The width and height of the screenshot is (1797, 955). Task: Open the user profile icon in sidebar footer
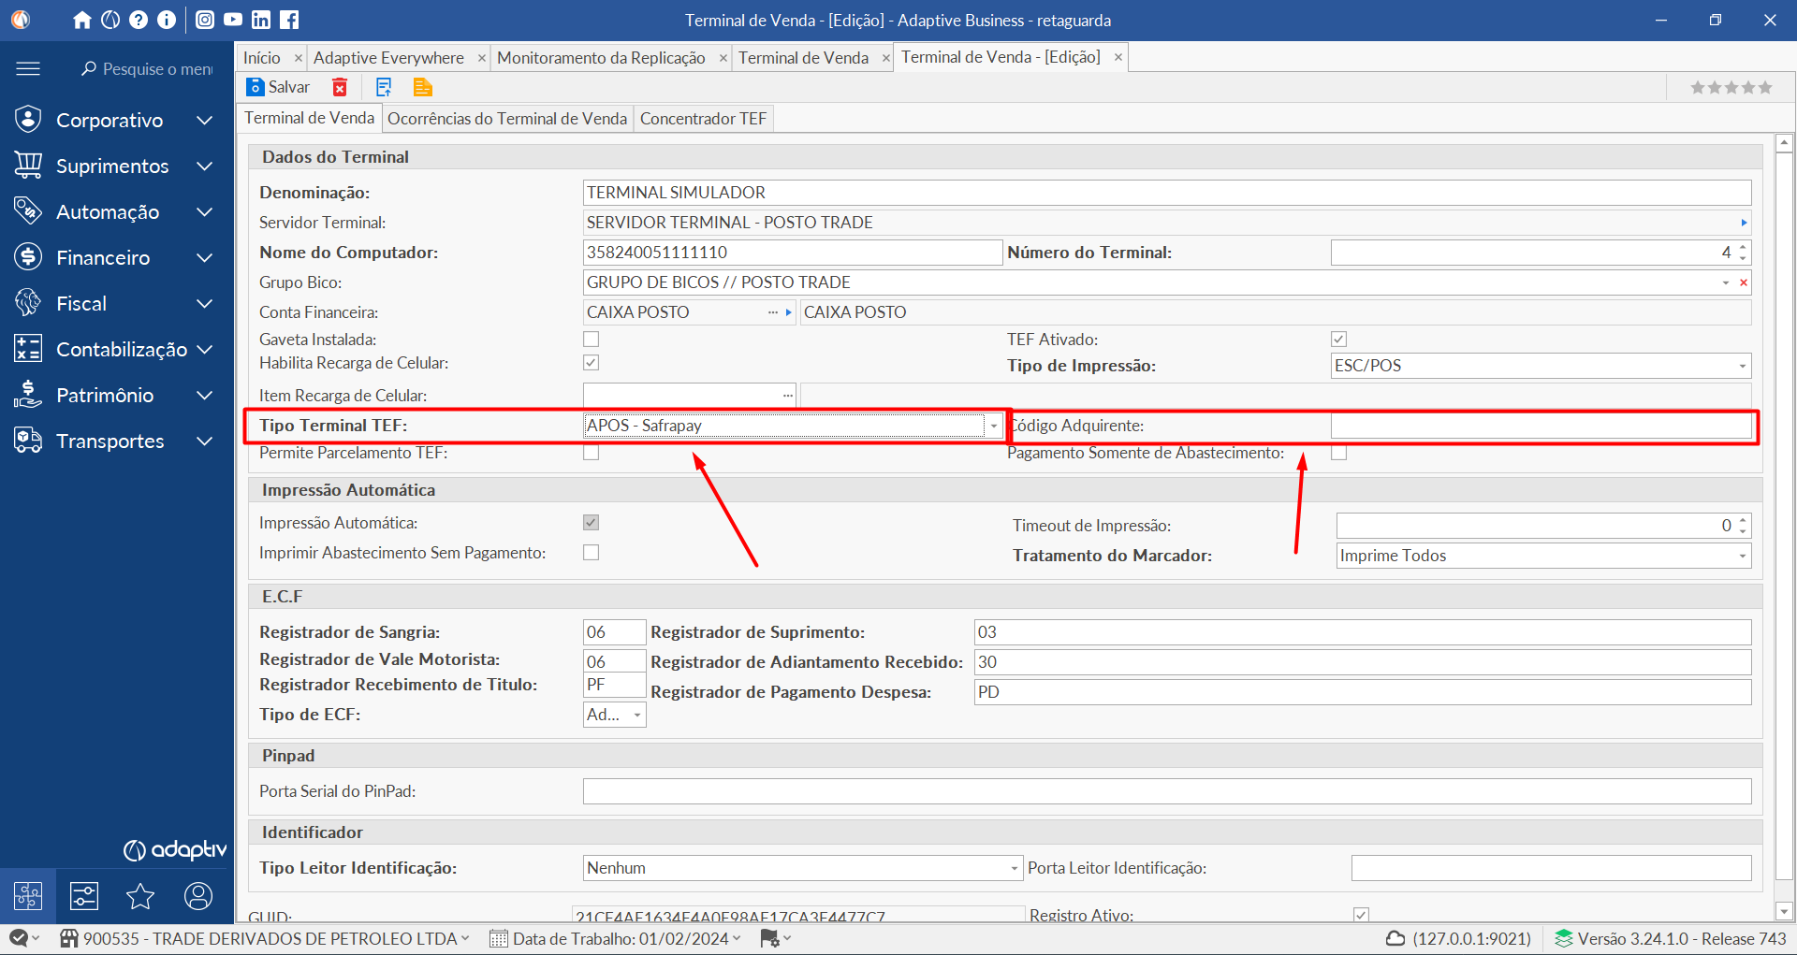click(x=198, y=896)
